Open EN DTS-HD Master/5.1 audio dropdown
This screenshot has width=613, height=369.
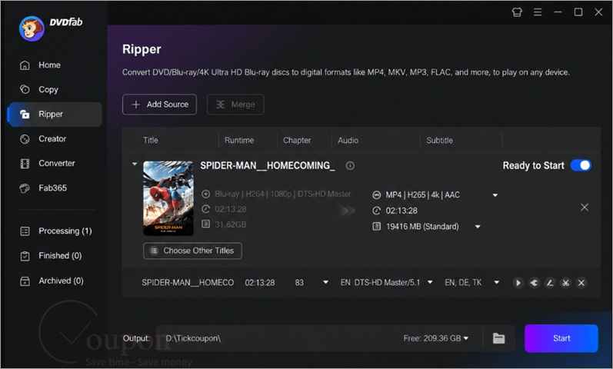430,282
